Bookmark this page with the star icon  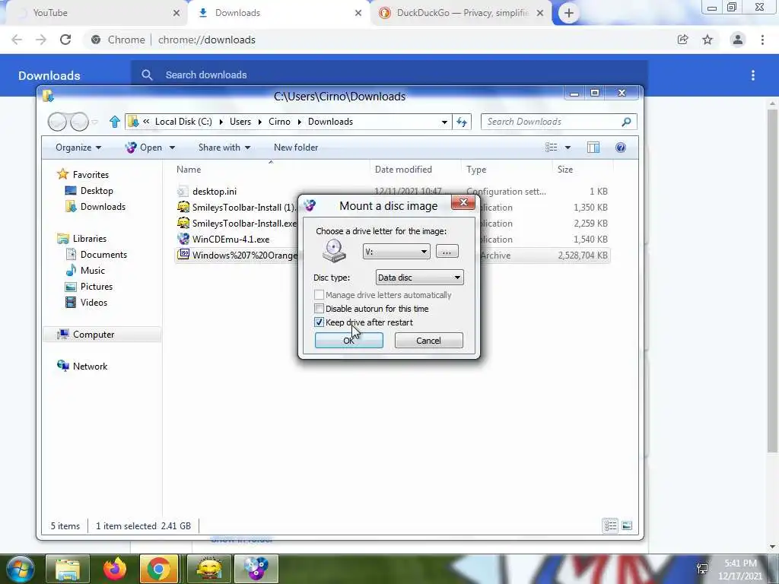click(707, 40)
